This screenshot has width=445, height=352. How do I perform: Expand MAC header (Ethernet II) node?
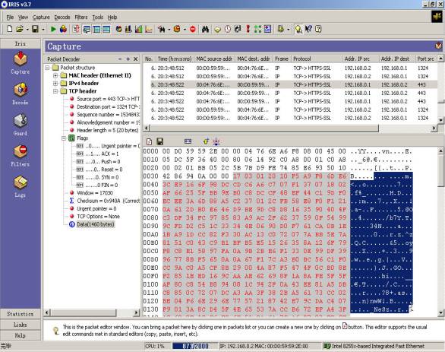[x=55, y=75]
